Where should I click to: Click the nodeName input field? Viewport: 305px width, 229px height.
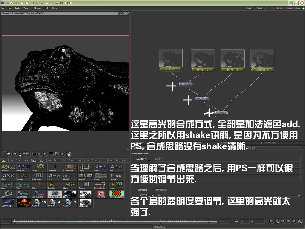228,159
